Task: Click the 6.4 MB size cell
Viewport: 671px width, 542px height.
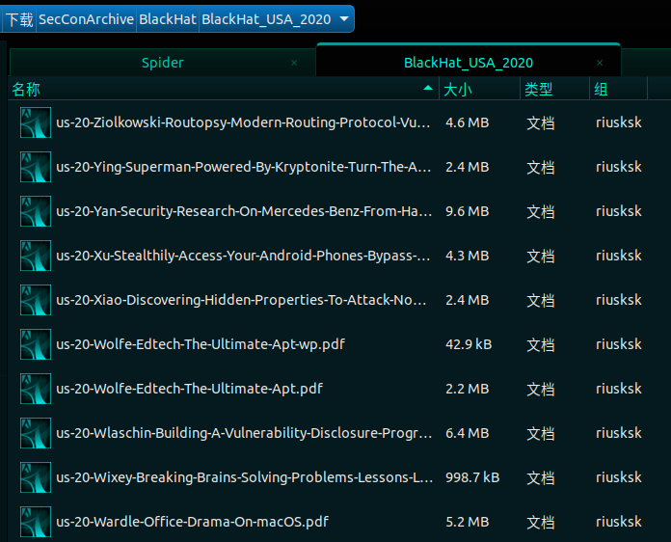Action: point(467,433)
